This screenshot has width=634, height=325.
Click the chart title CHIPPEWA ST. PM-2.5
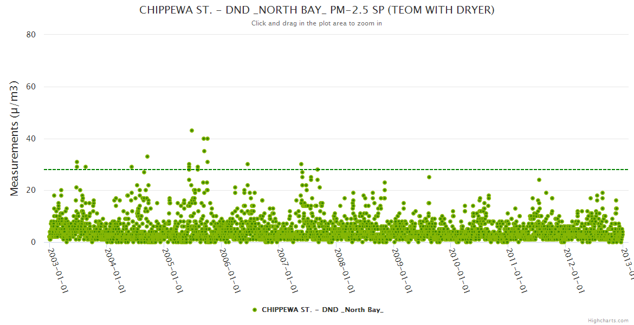point(317,10)
